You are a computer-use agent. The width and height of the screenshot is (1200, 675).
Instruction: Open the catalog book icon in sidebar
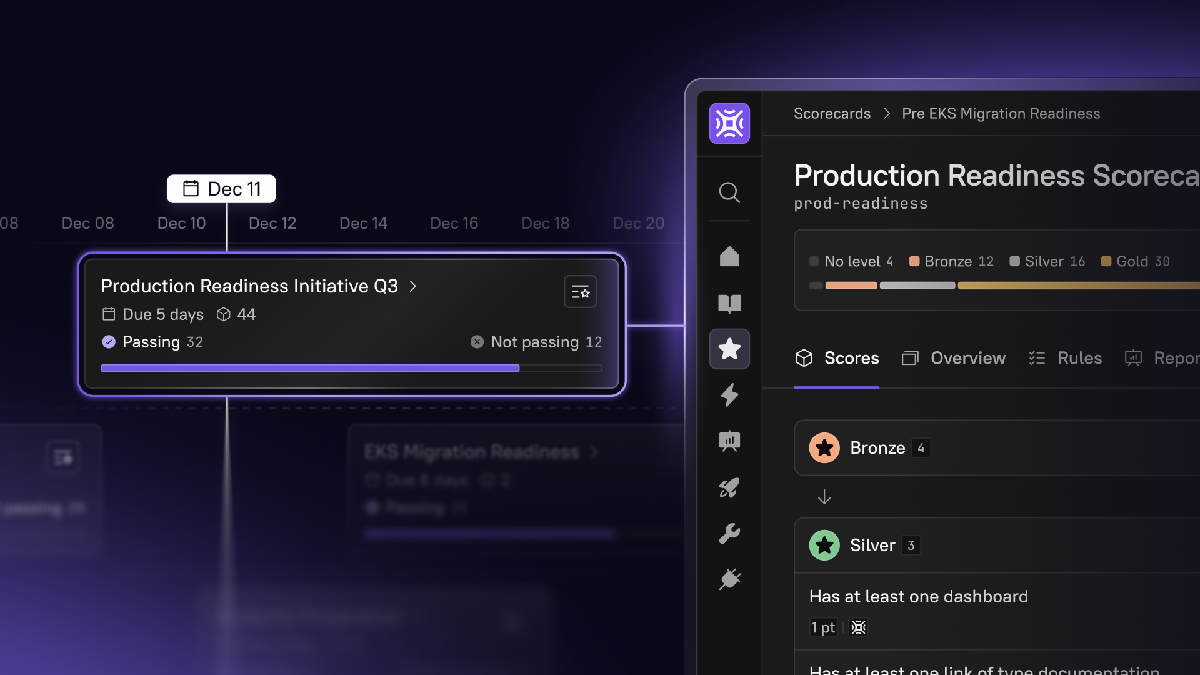pos(729,303)
